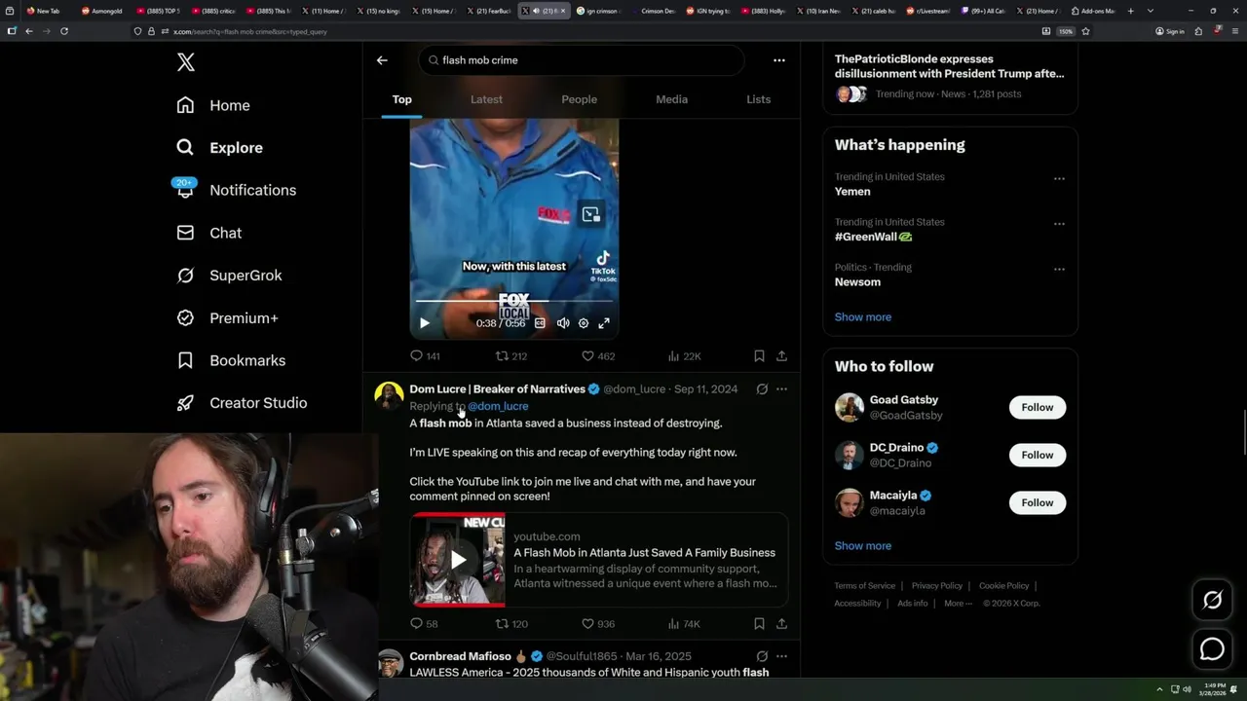Viewport: 1247px width, 701px height.
Task: Seek on the video progress bar
Action: (x=513, y=301)
